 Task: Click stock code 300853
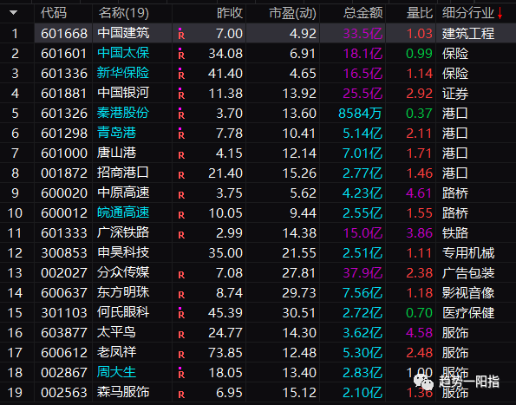click(x=64, y=253)
